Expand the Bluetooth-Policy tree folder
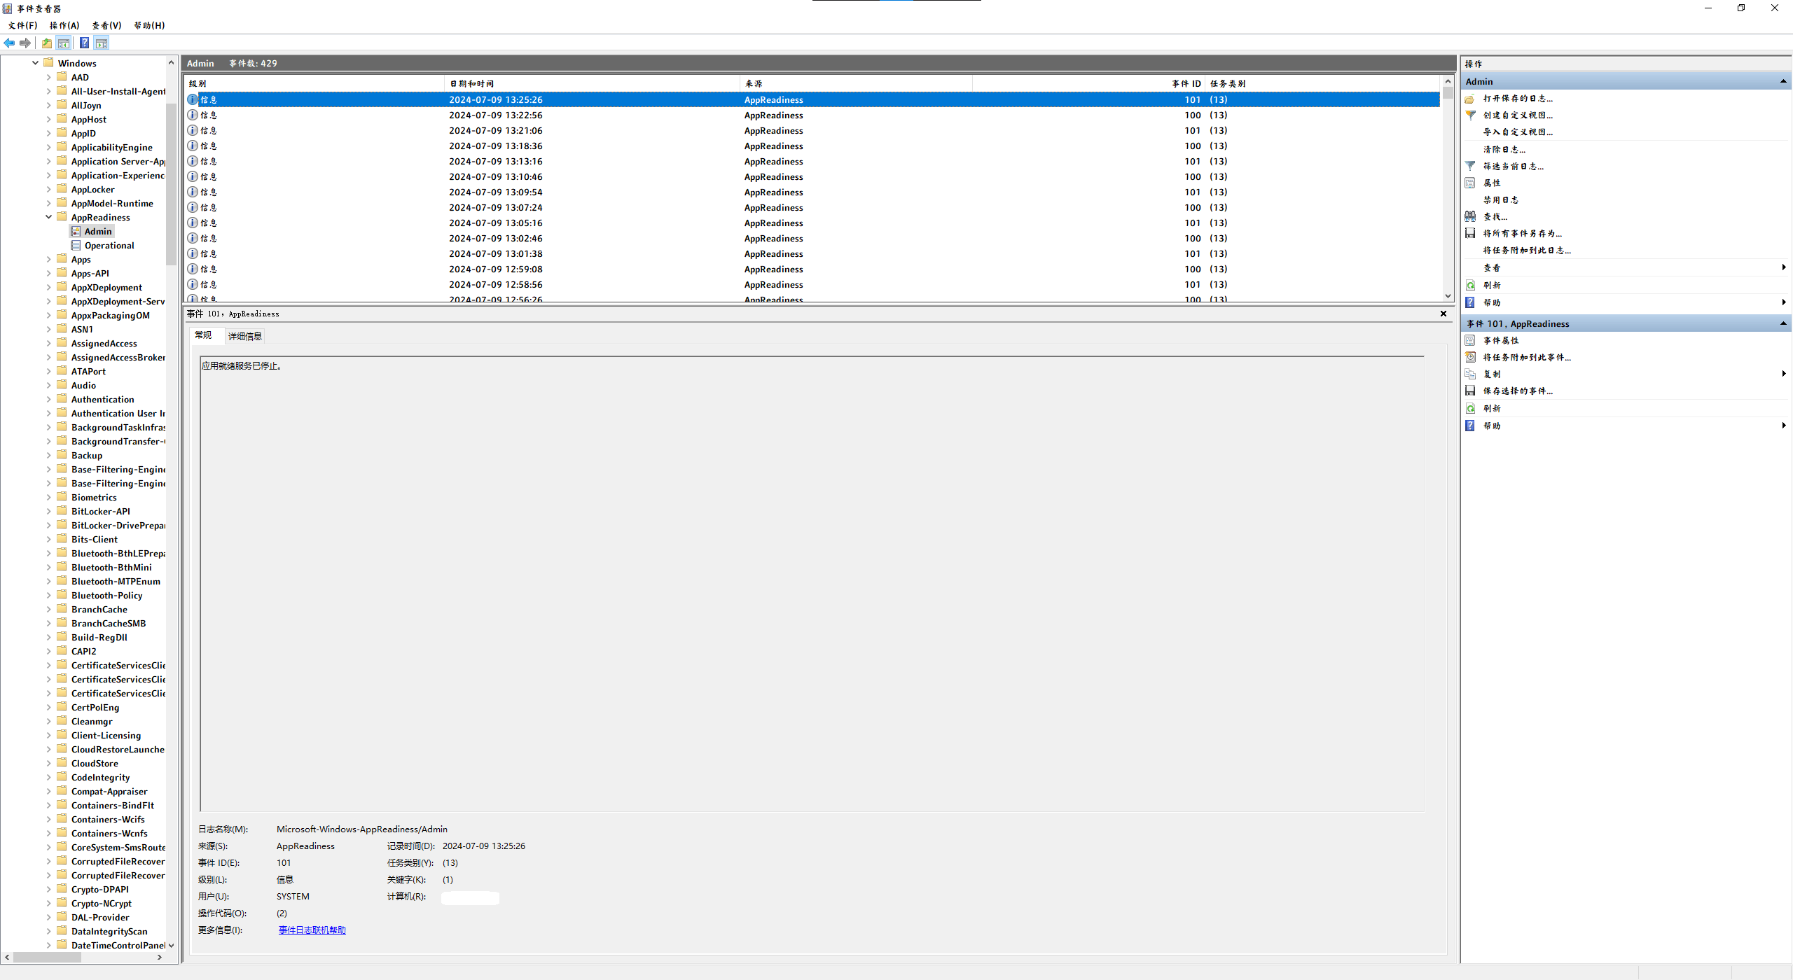Screen dimensions: 1793x980 (x=49, y=596)
